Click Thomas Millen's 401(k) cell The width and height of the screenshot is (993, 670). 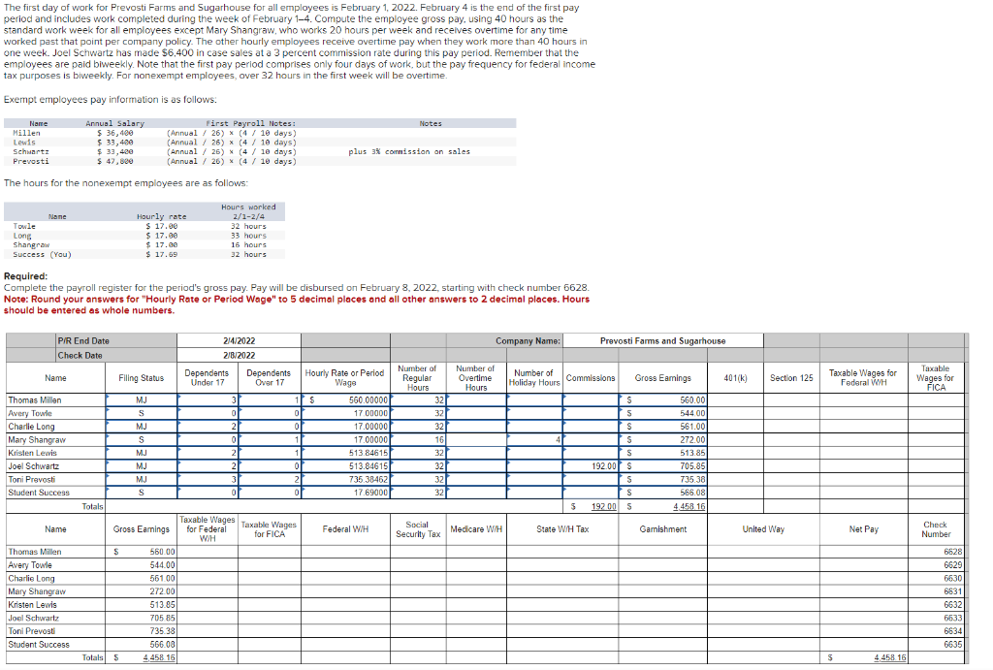(x=735, y=400)
